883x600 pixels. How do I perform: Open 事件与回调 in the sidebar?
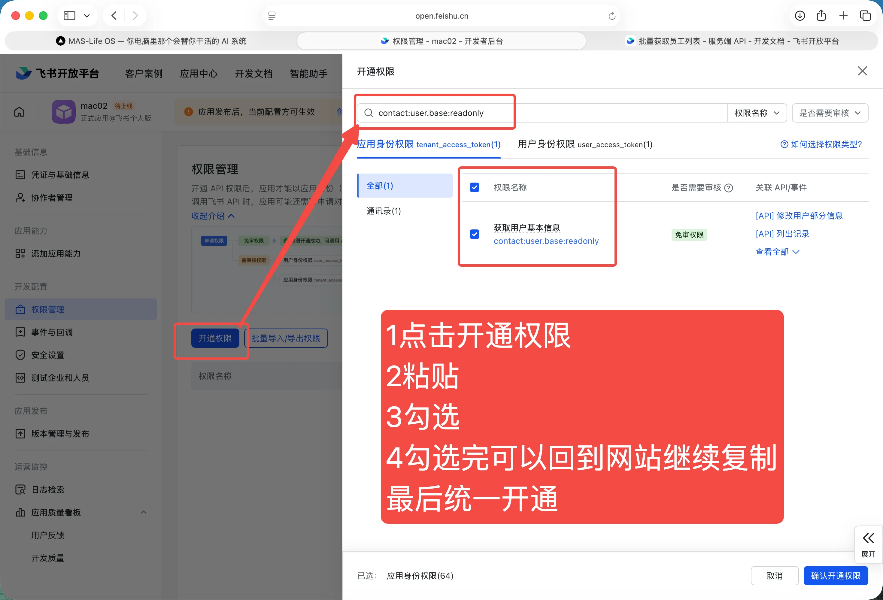coord(80,332)
